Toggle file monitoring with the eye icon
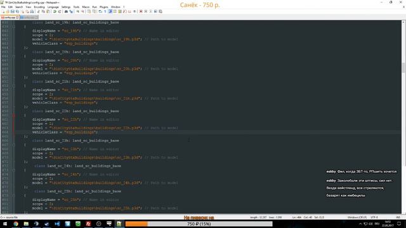Screen dimensions: 406x228 [134, 11]
